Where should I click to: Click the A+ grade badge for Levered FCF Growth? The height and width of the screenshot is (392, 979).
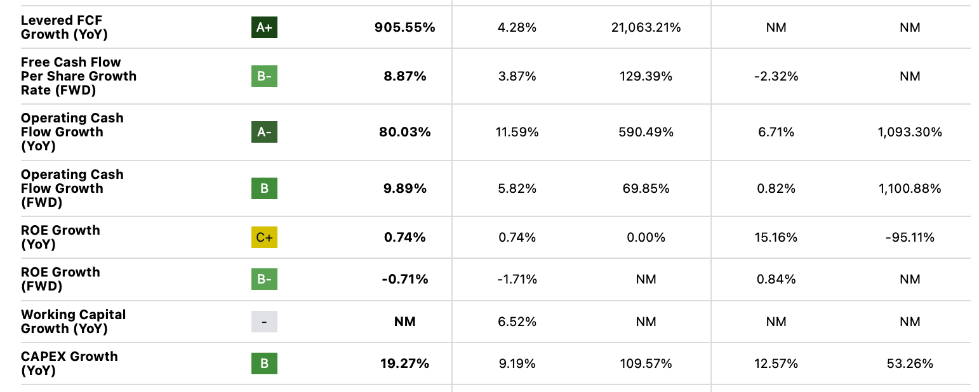coord(264,27)
